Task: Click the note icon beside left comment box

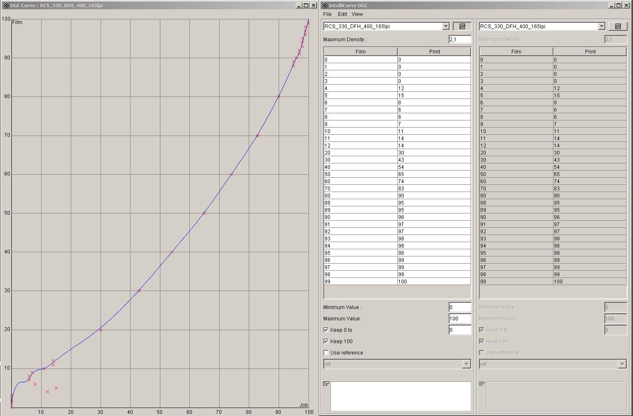Action: pos(326,384)
